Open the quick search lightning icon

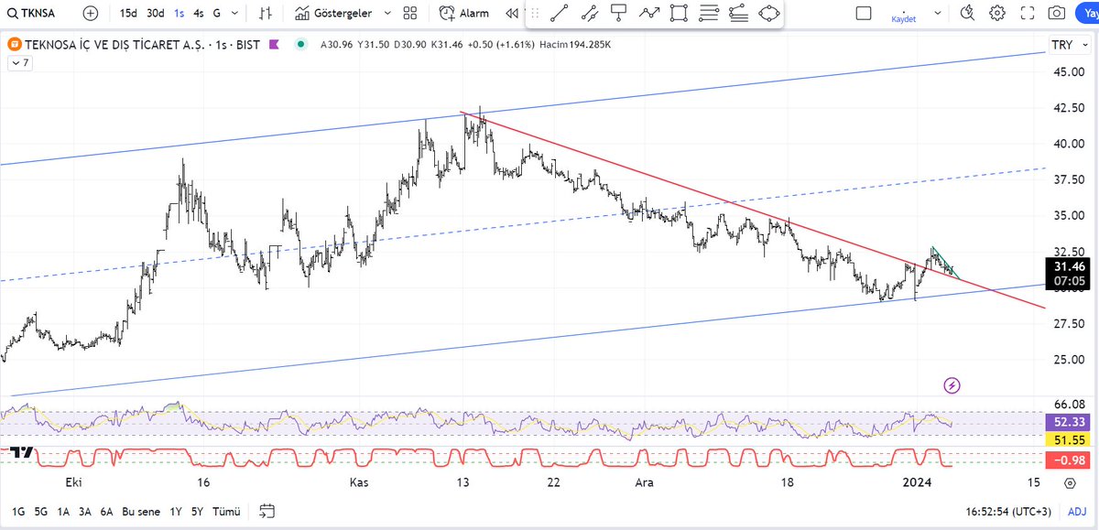[968, 14]
